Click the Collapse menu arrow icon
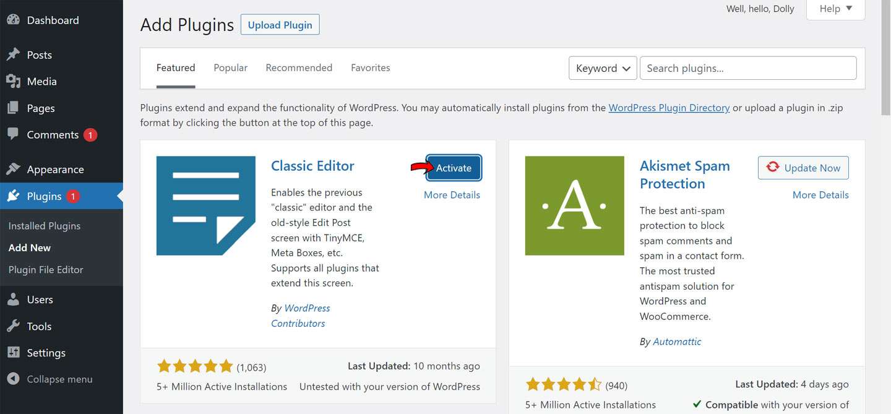The width and height of the screenshot is (891, 414). point(14,379)
